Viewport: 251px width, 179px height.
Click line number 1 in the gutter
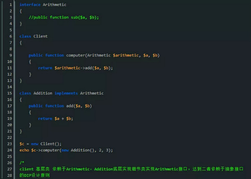tap(10, 5)
